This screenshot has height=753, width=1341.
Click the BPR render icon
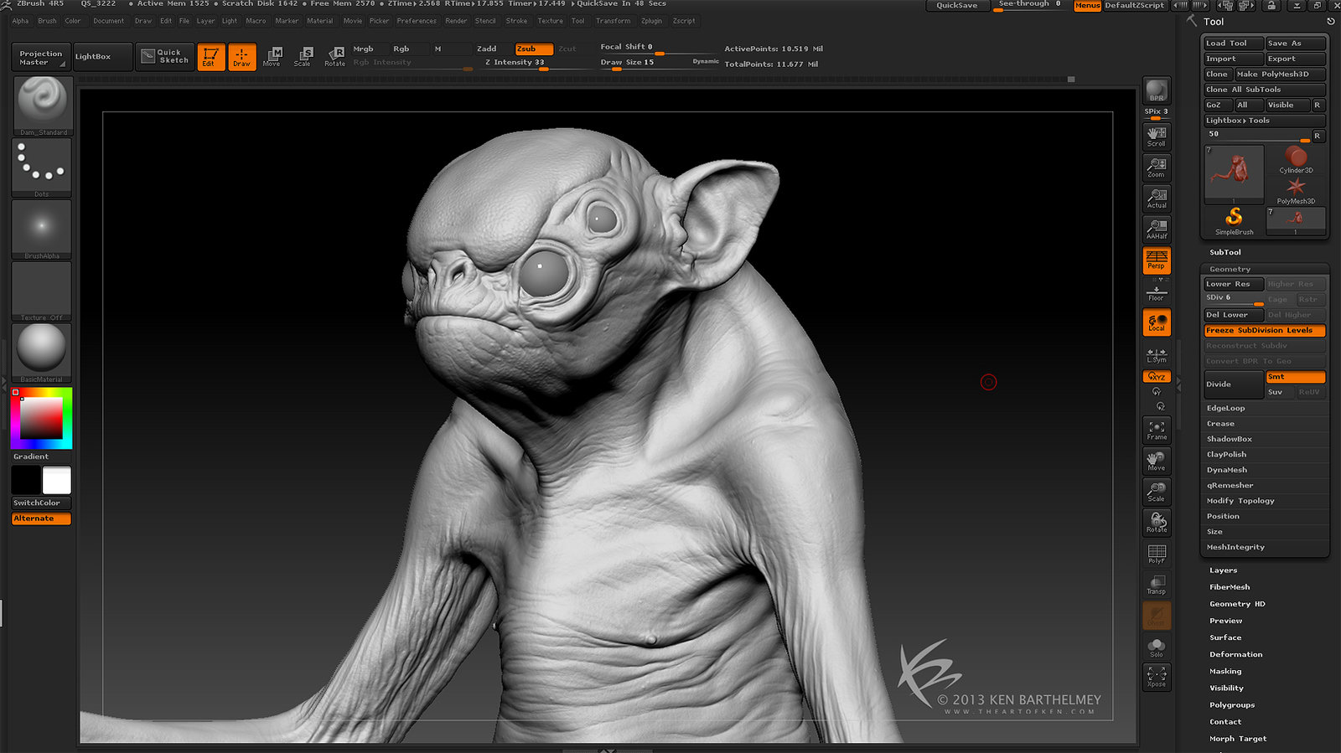coord(1157,90)
